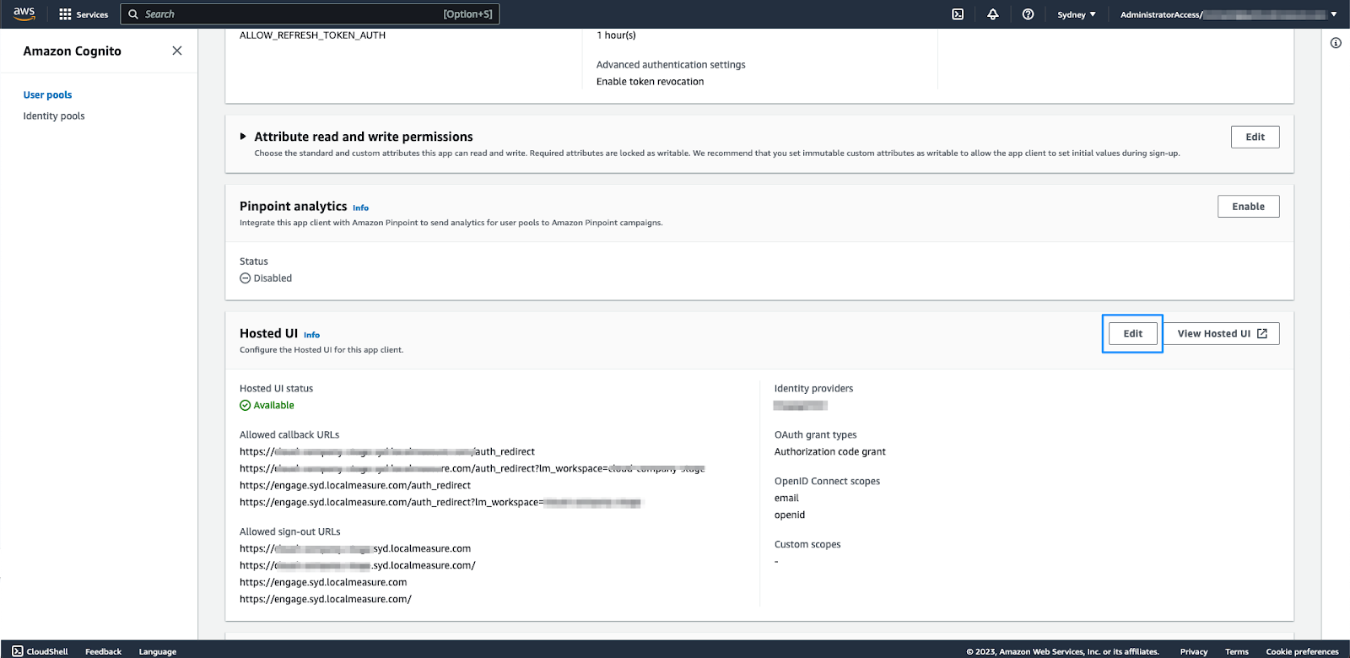
Task: Open Pinpoint analytics Info link
Action: coord(360,208)
